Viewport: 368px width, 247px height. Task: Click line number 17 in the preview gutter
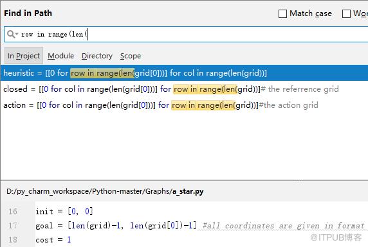tap(13, 225)
